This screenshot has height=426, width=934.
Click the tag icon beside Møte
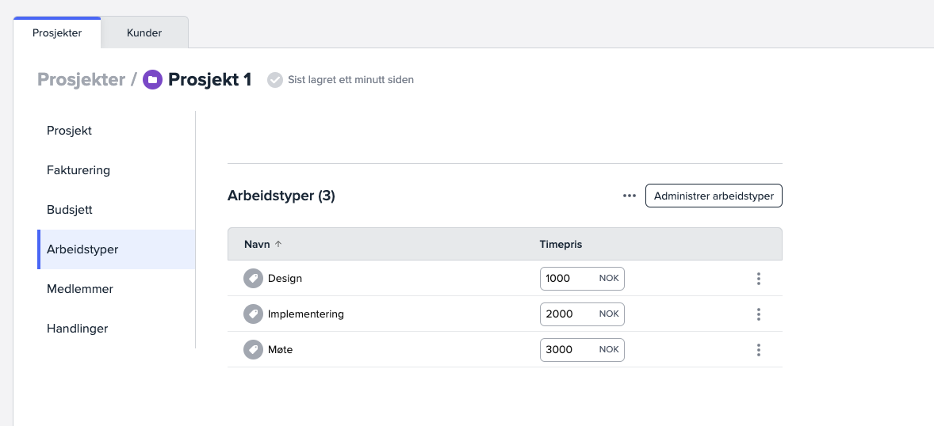click(x=253, y=349)
